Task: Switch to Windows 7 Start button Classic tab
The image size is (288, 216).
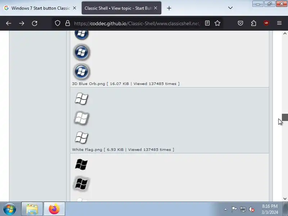Action: coord(40,8)
